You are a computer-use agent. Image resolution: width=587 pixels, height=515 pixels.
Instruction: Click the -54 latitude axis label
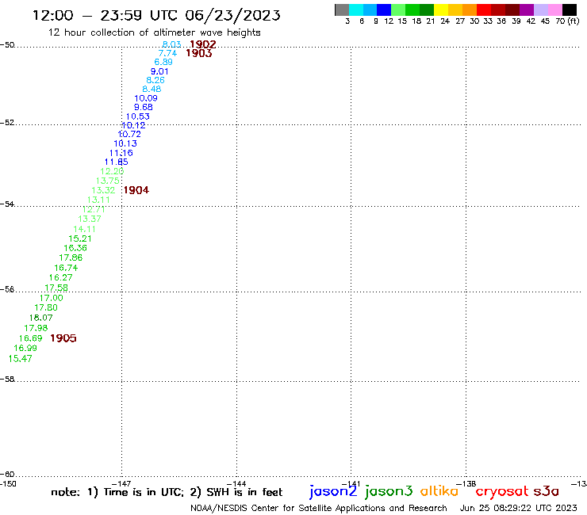click(7, 204)
